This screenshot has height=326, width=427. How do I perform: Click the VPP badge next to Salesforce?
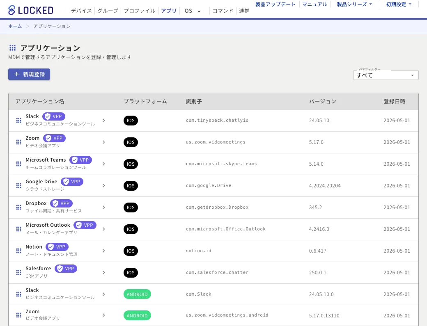(66, 269)
